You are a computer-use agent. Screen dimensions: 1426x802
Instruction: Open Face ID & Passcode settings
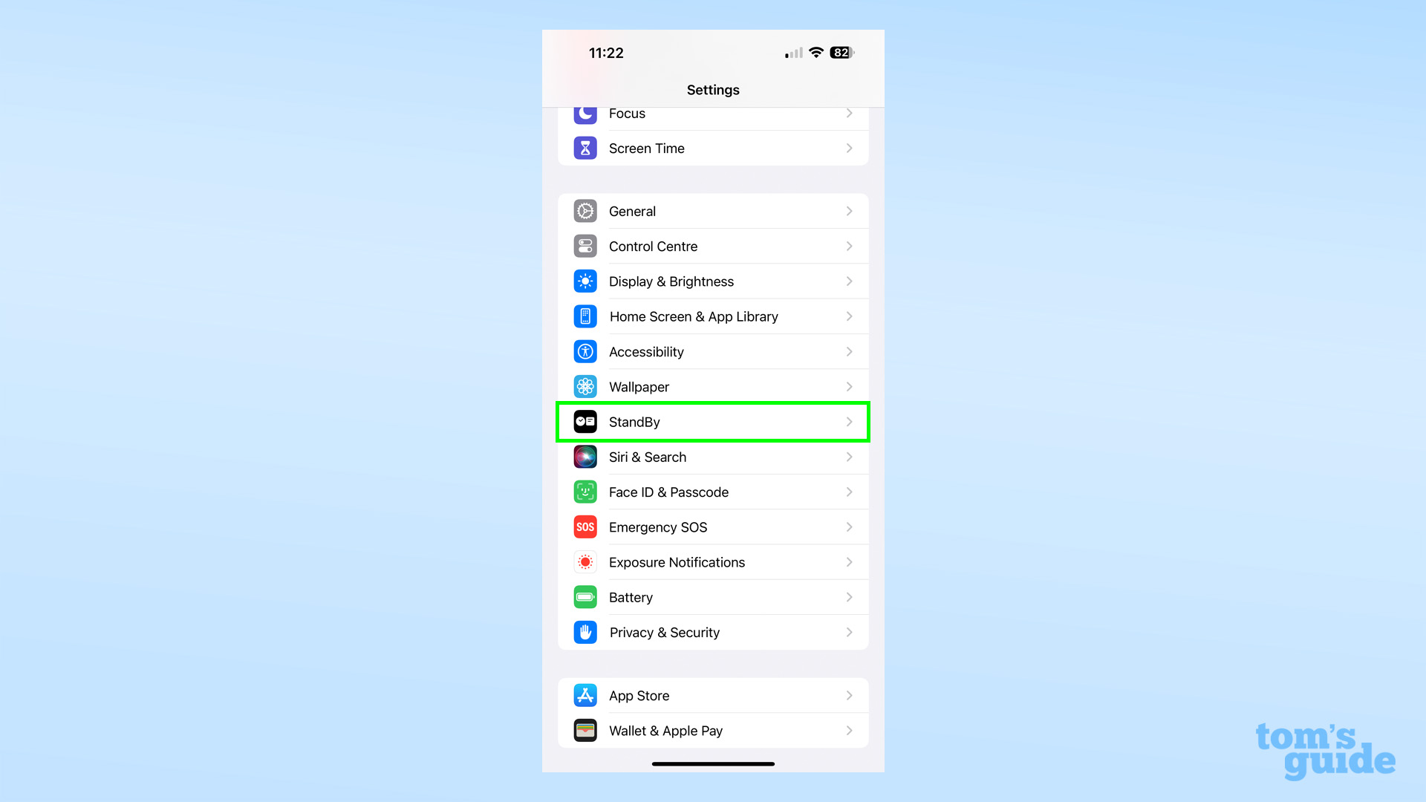[x=713, y=492]
